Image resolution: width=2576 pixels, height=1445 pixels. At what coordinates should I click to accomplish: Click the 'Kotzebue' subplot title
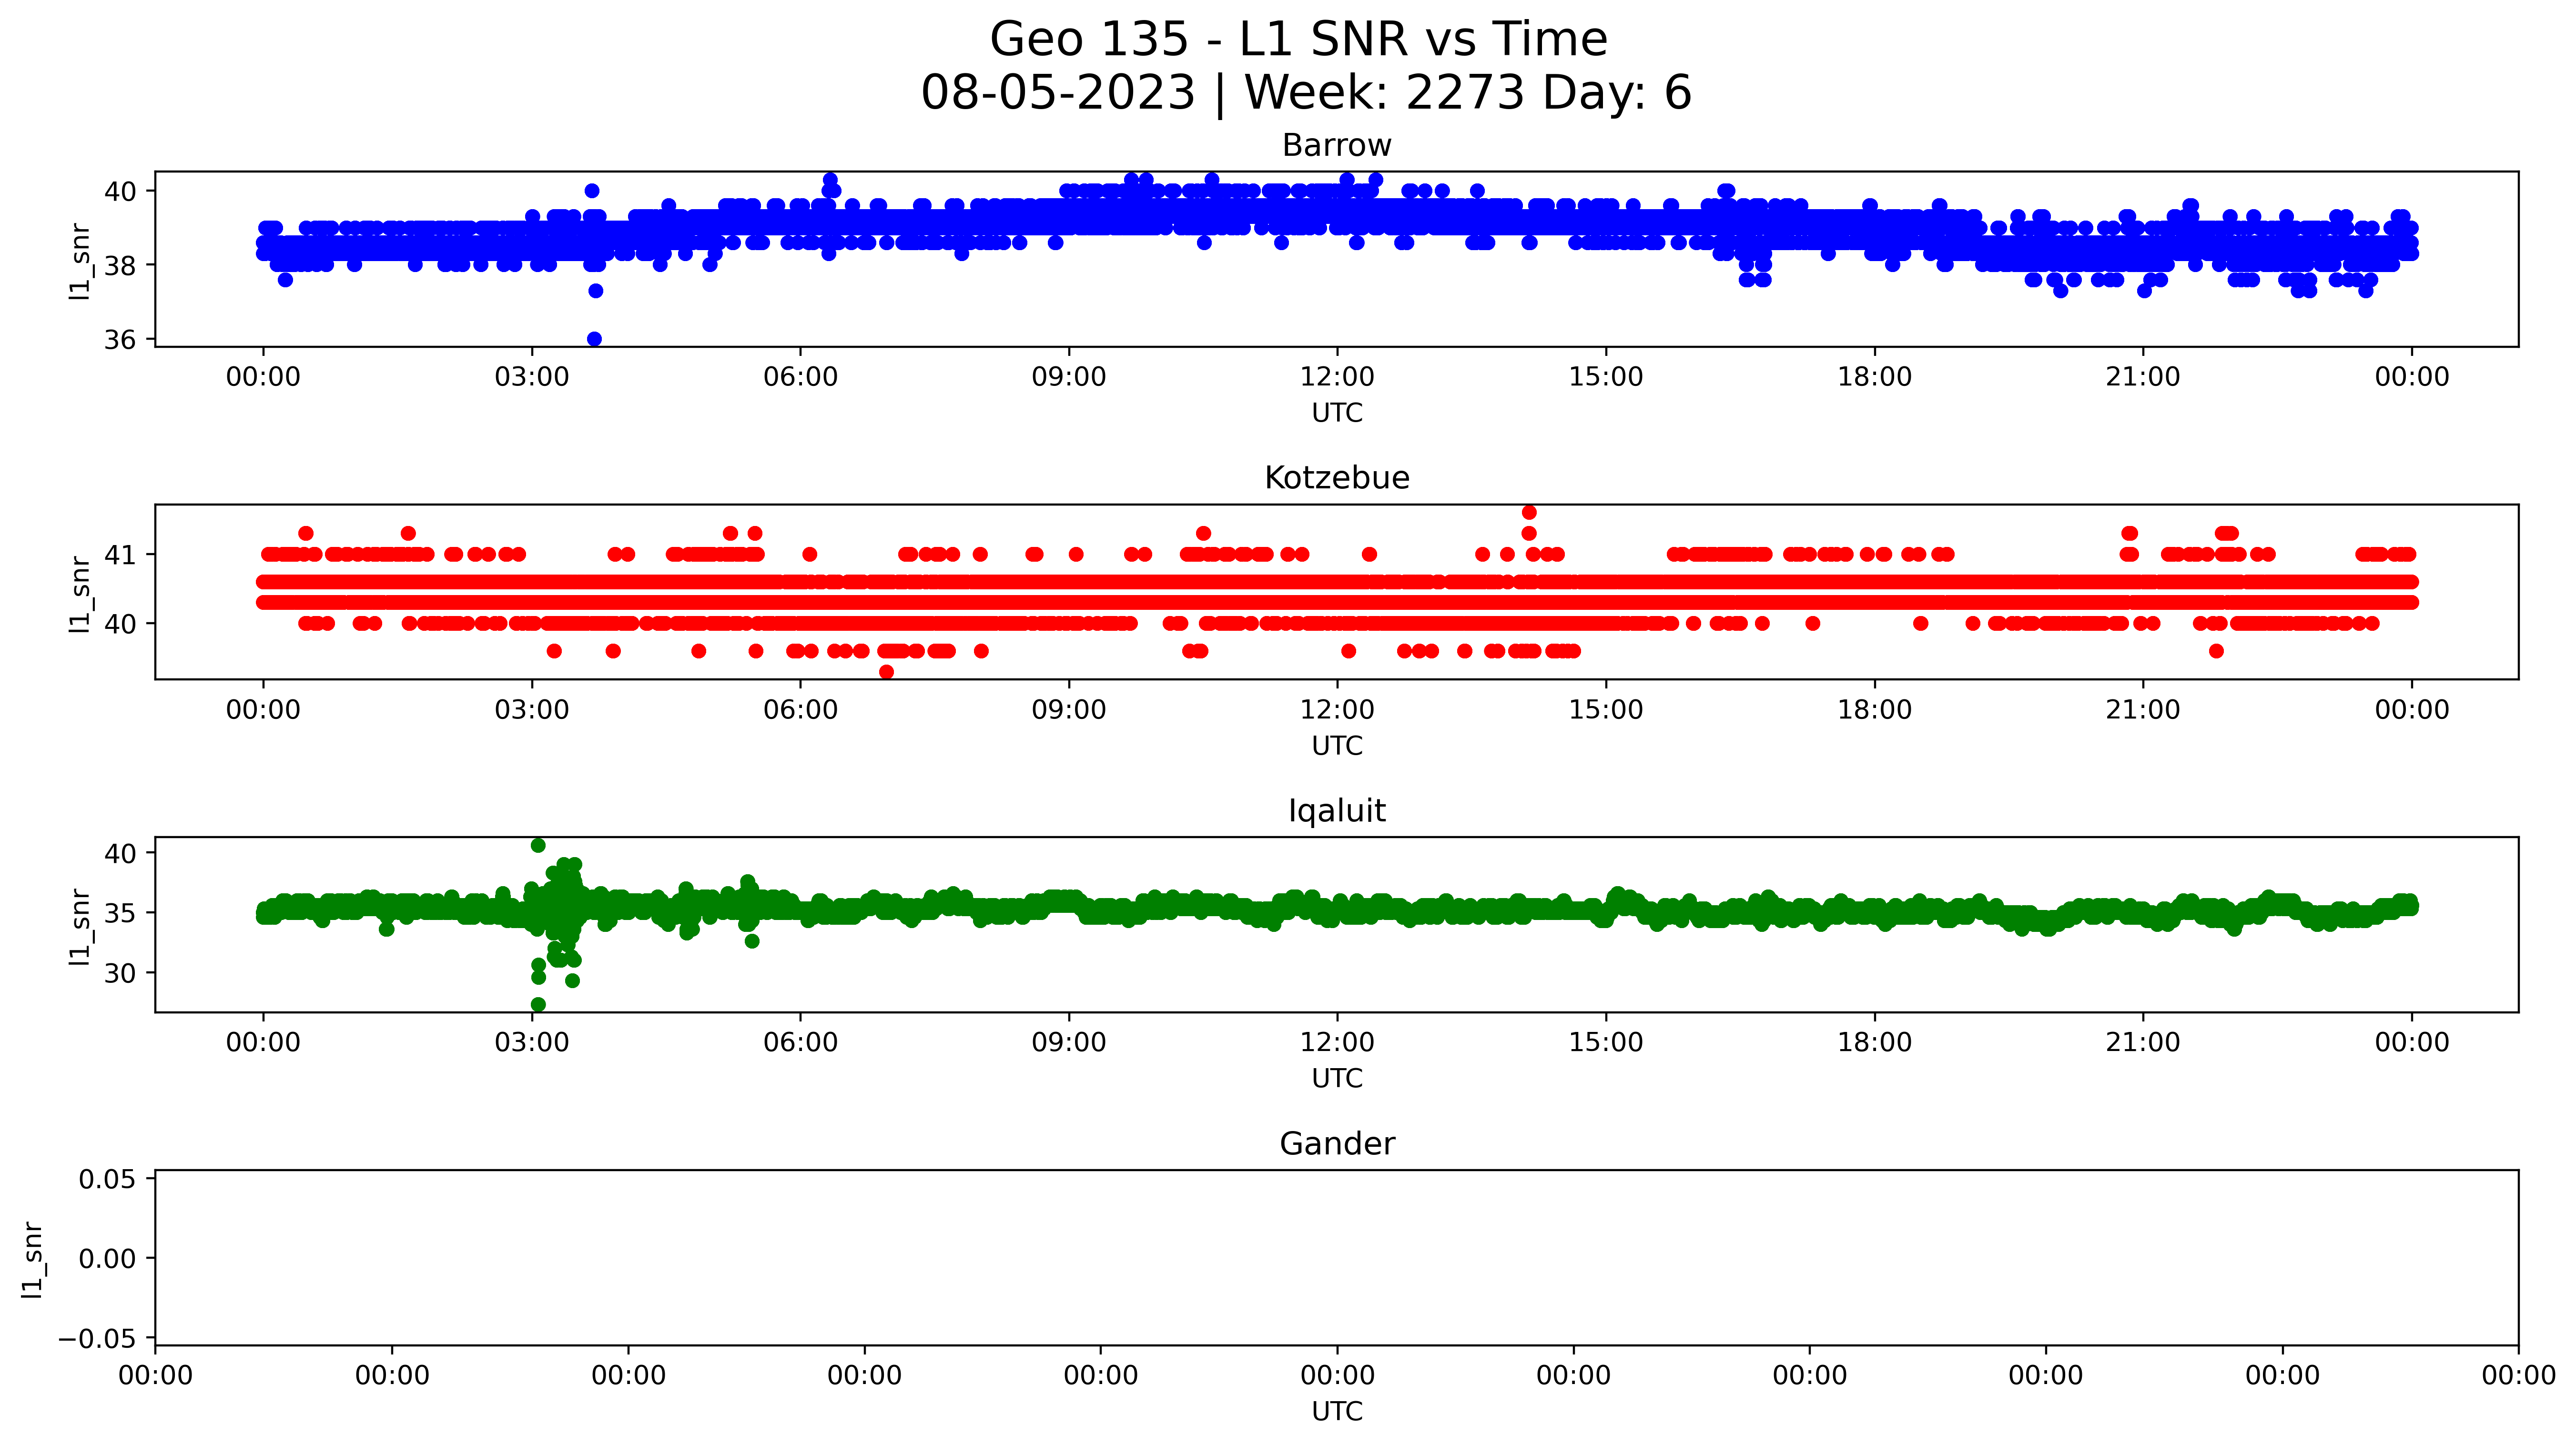pos(1337,478)
